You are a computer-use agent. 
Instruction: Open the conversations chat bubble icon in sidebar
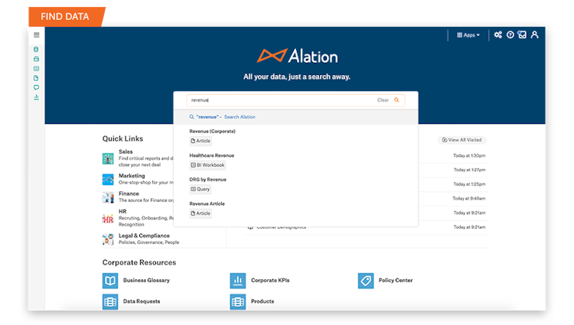pos(36,87)
